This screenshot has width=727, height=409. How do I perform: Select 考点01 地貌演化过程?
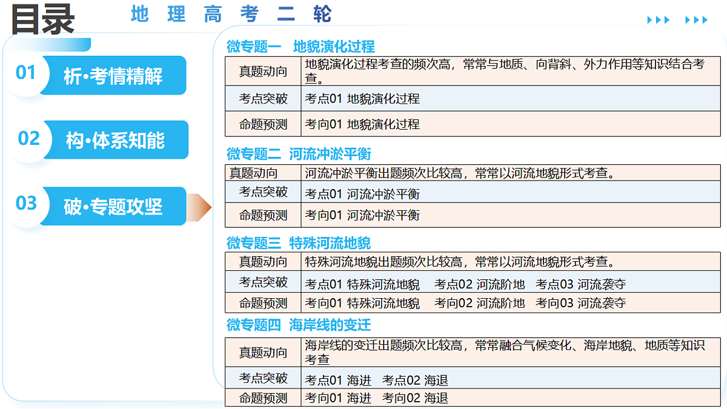tap(362, 98)
